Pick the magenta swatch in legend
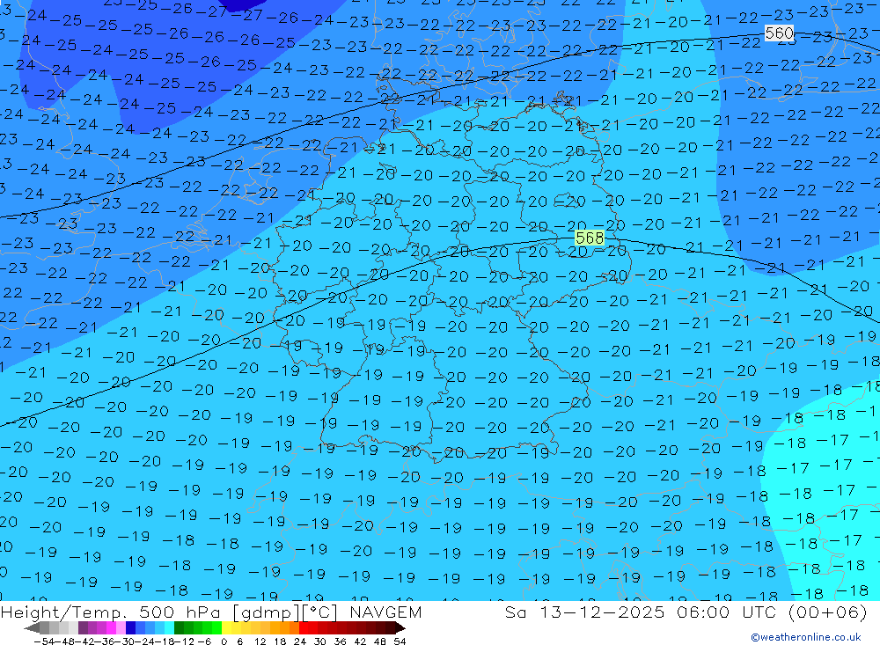 tap(112, 627)
